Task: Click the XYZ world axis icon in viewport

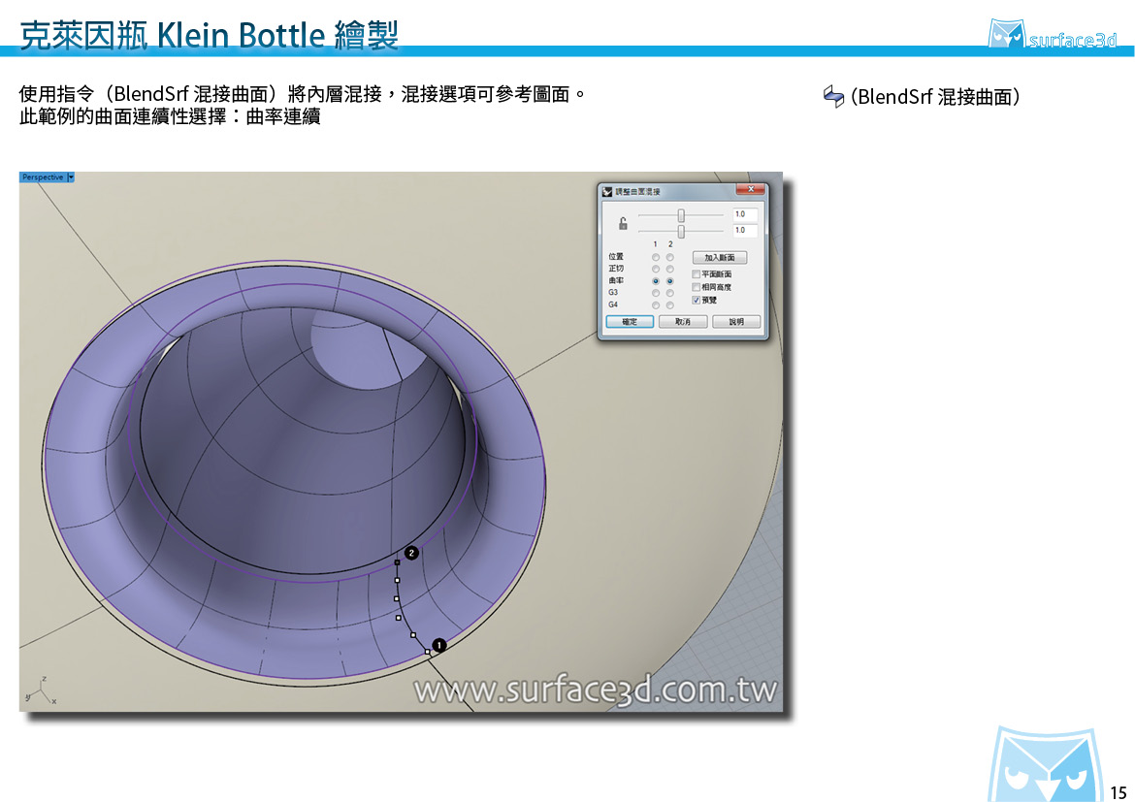Action: [41, 691]
